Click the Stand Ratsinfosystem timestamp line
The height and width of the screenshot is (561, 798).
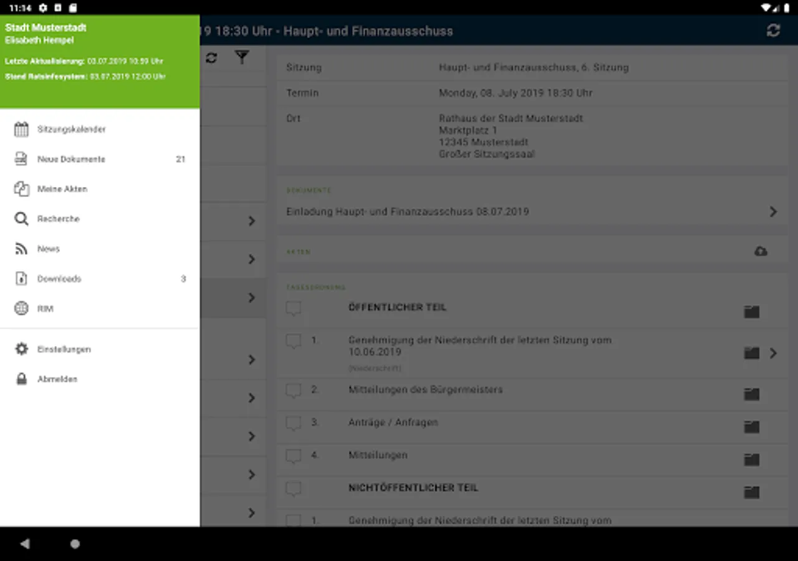pyautogui.click(x=85, y=76)
